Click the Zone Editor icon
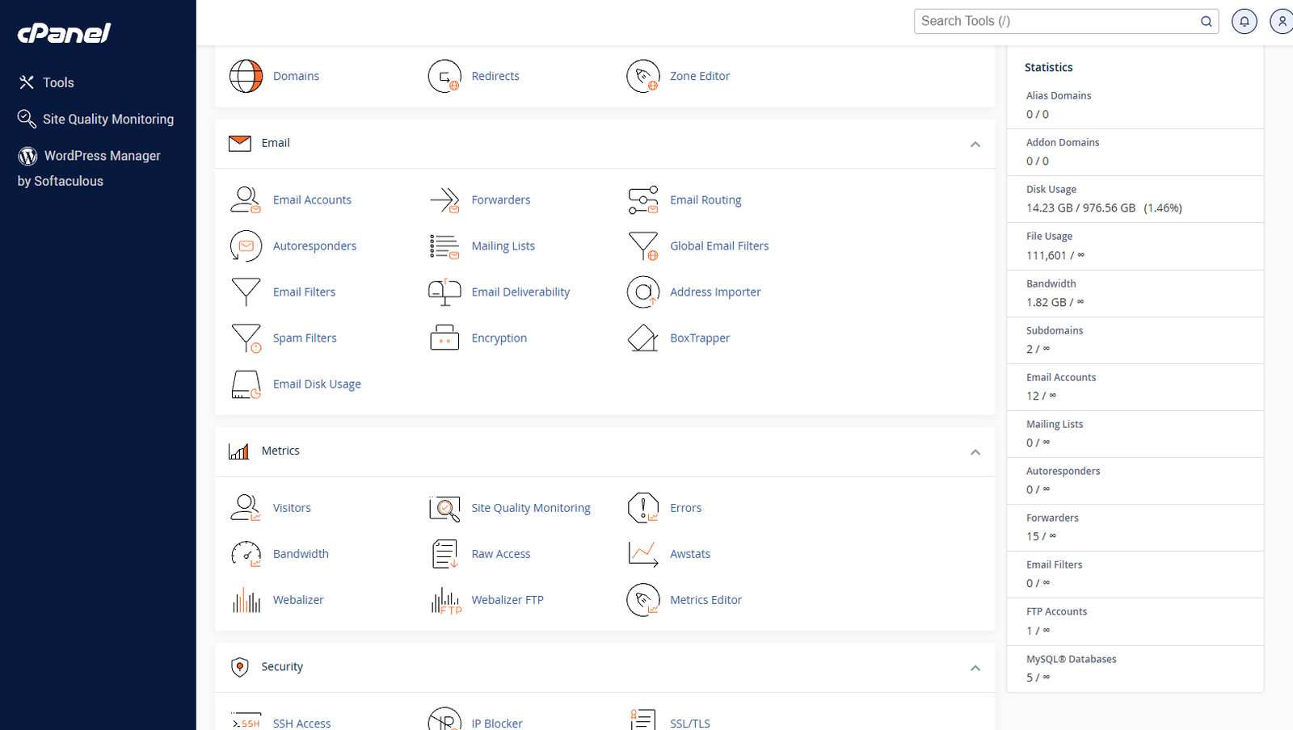The width and height of the screenshot is (1293, 730). click(x=643, y=76)
